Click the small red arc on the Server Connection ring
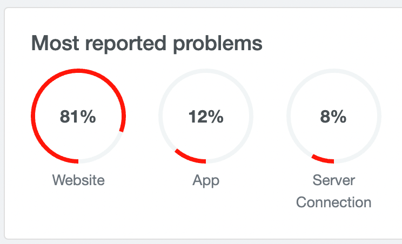This screenshot has width=402, height=244. click(x=323, y=159)
